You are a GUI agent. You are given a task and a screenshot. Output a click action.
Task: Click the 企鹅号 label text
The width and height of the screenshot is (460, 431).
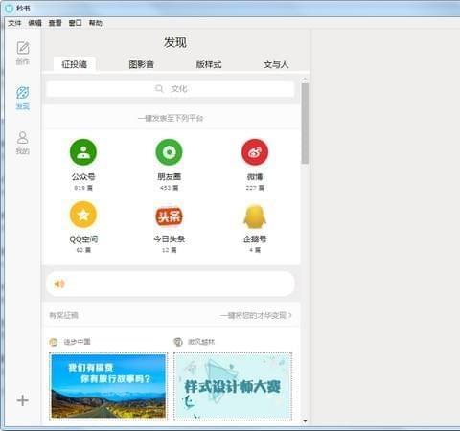pyautogui.click(x=255, y=239)
